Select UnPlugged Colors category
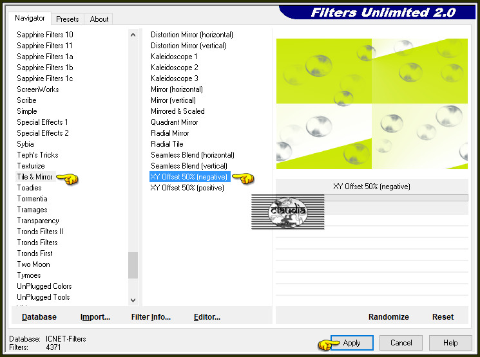The width and height of the screenshot is (480, 357). pyautogui.click(x=44, y=286)
